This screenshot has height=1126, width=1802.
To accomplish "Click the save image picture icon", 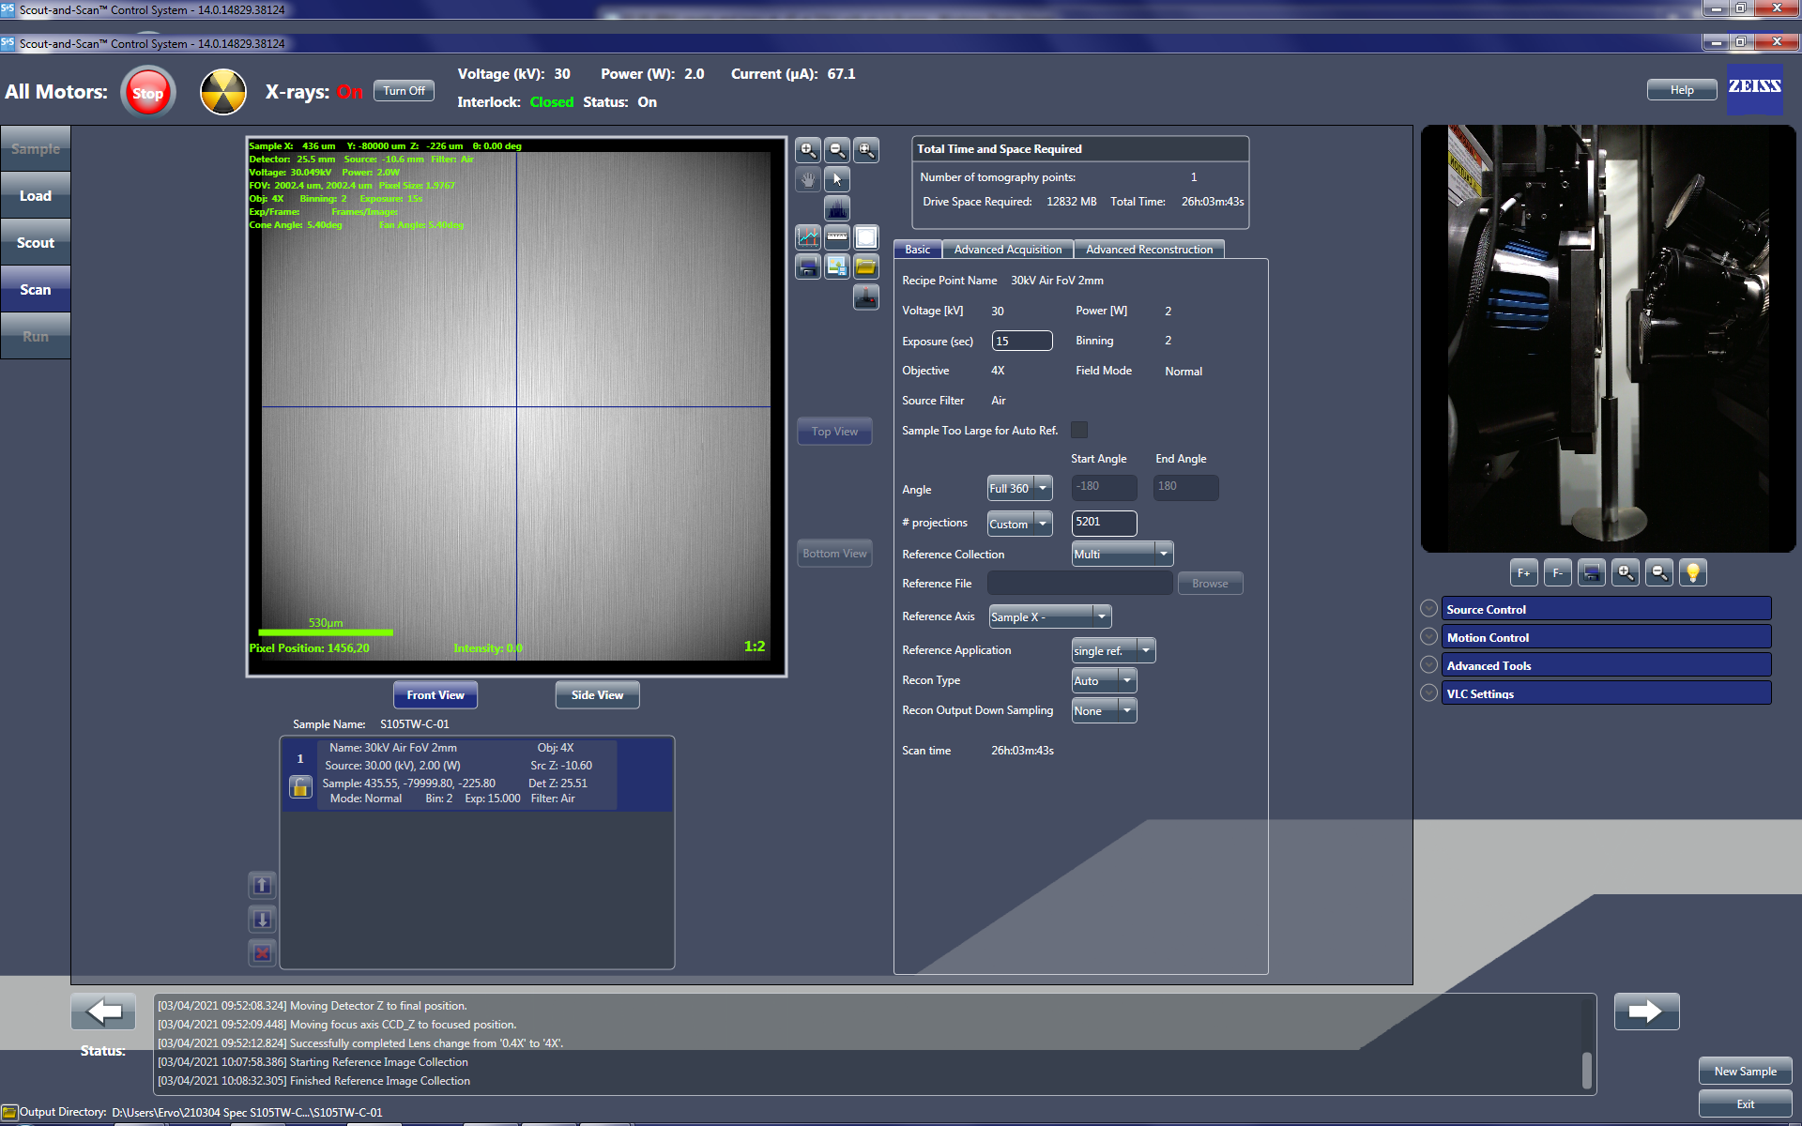I will pyautogui.click(x=836, y=267).
